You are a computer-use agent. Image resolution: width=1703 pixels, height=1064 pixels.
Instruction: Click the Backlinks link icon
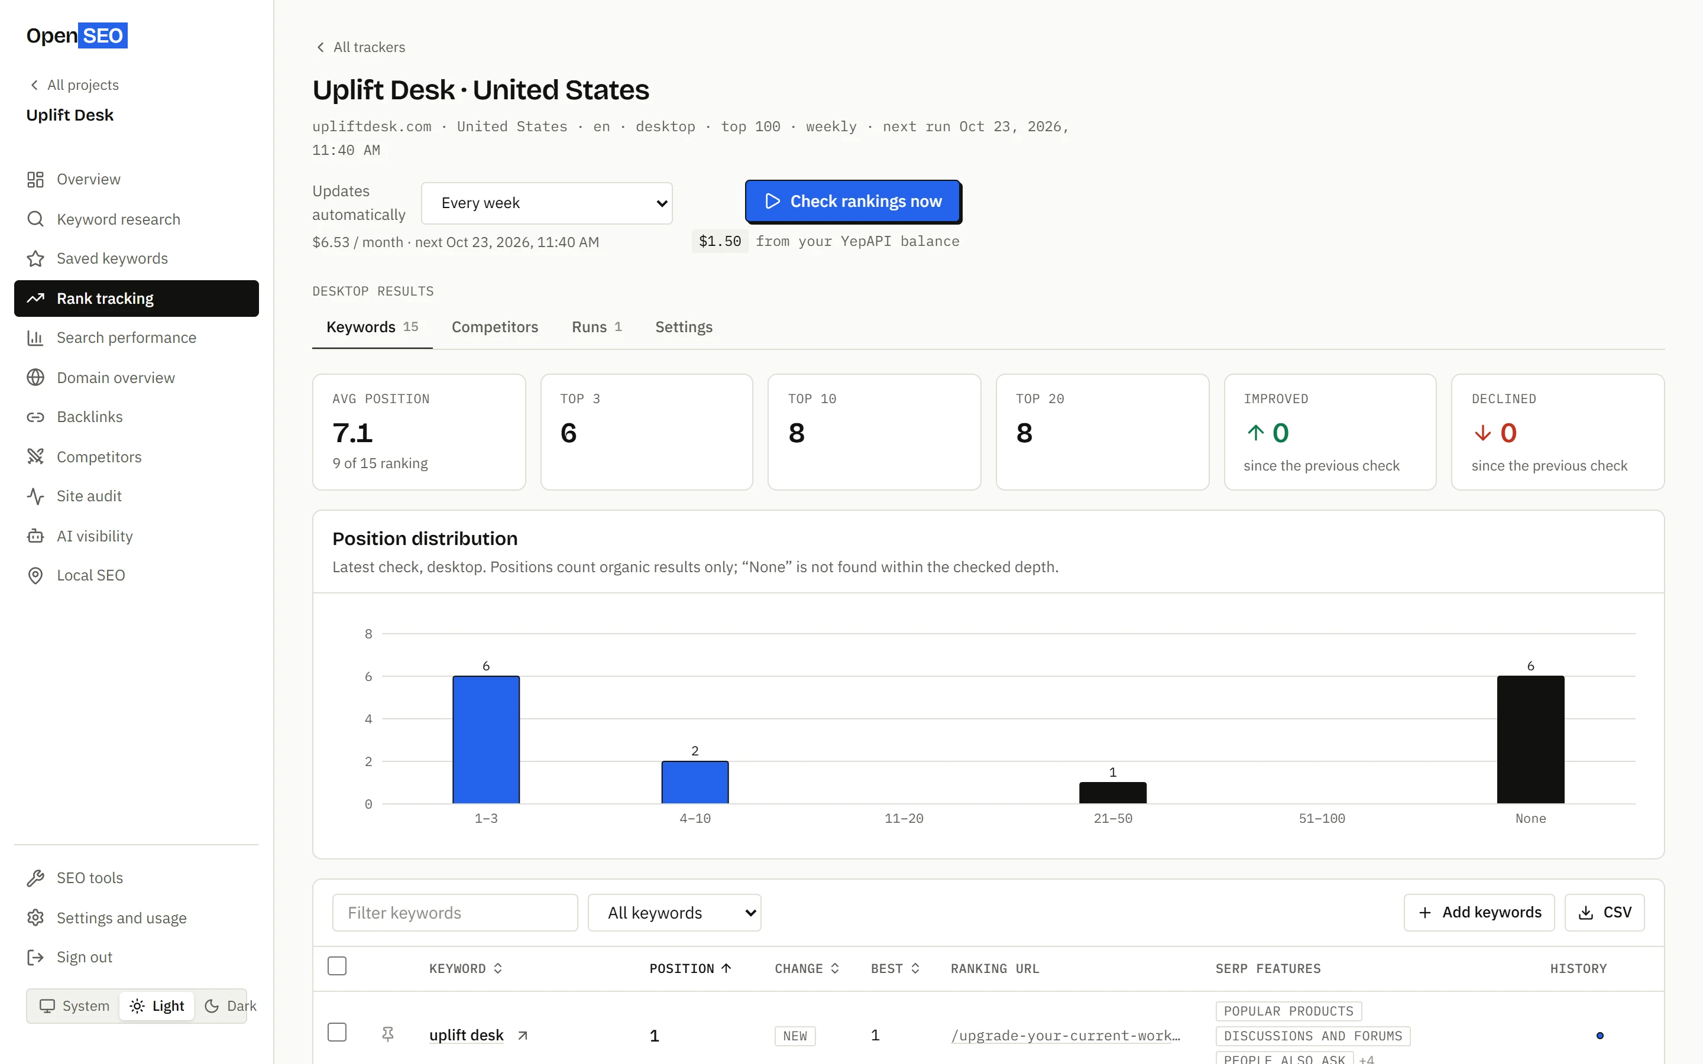tap(35, 417)
